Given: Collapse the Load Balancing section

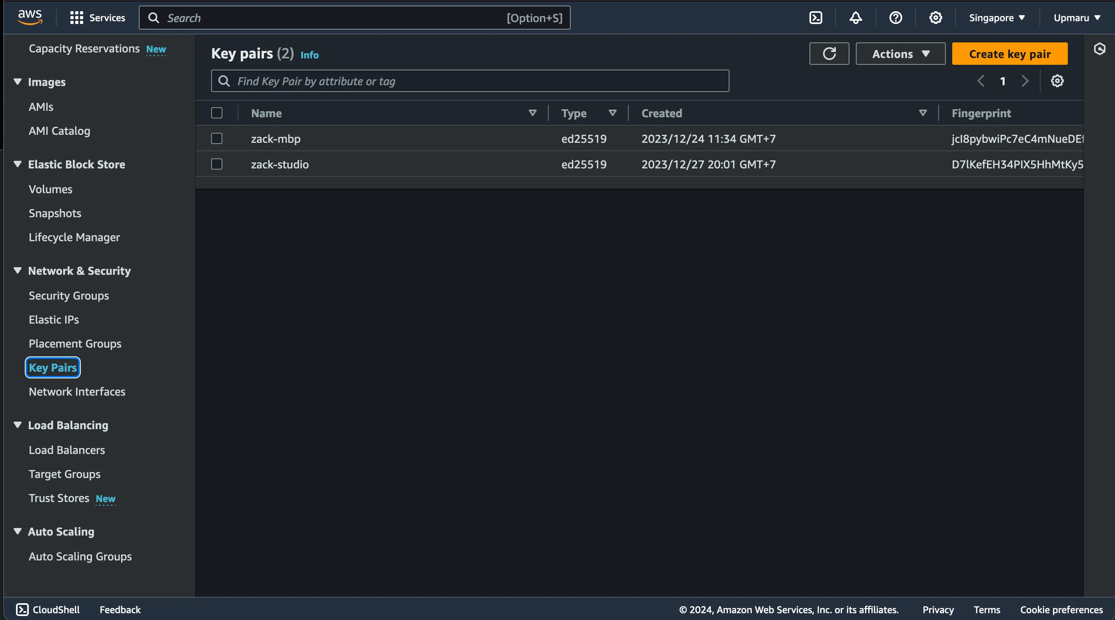Looking at the screenshot, I should (18, 425).
